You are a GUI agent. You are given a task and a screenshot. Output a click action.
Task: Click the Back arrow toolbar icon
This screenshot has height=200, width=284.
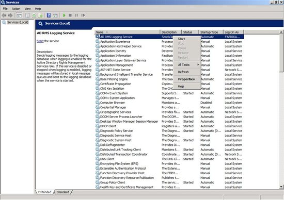click(x=4, y=15)
